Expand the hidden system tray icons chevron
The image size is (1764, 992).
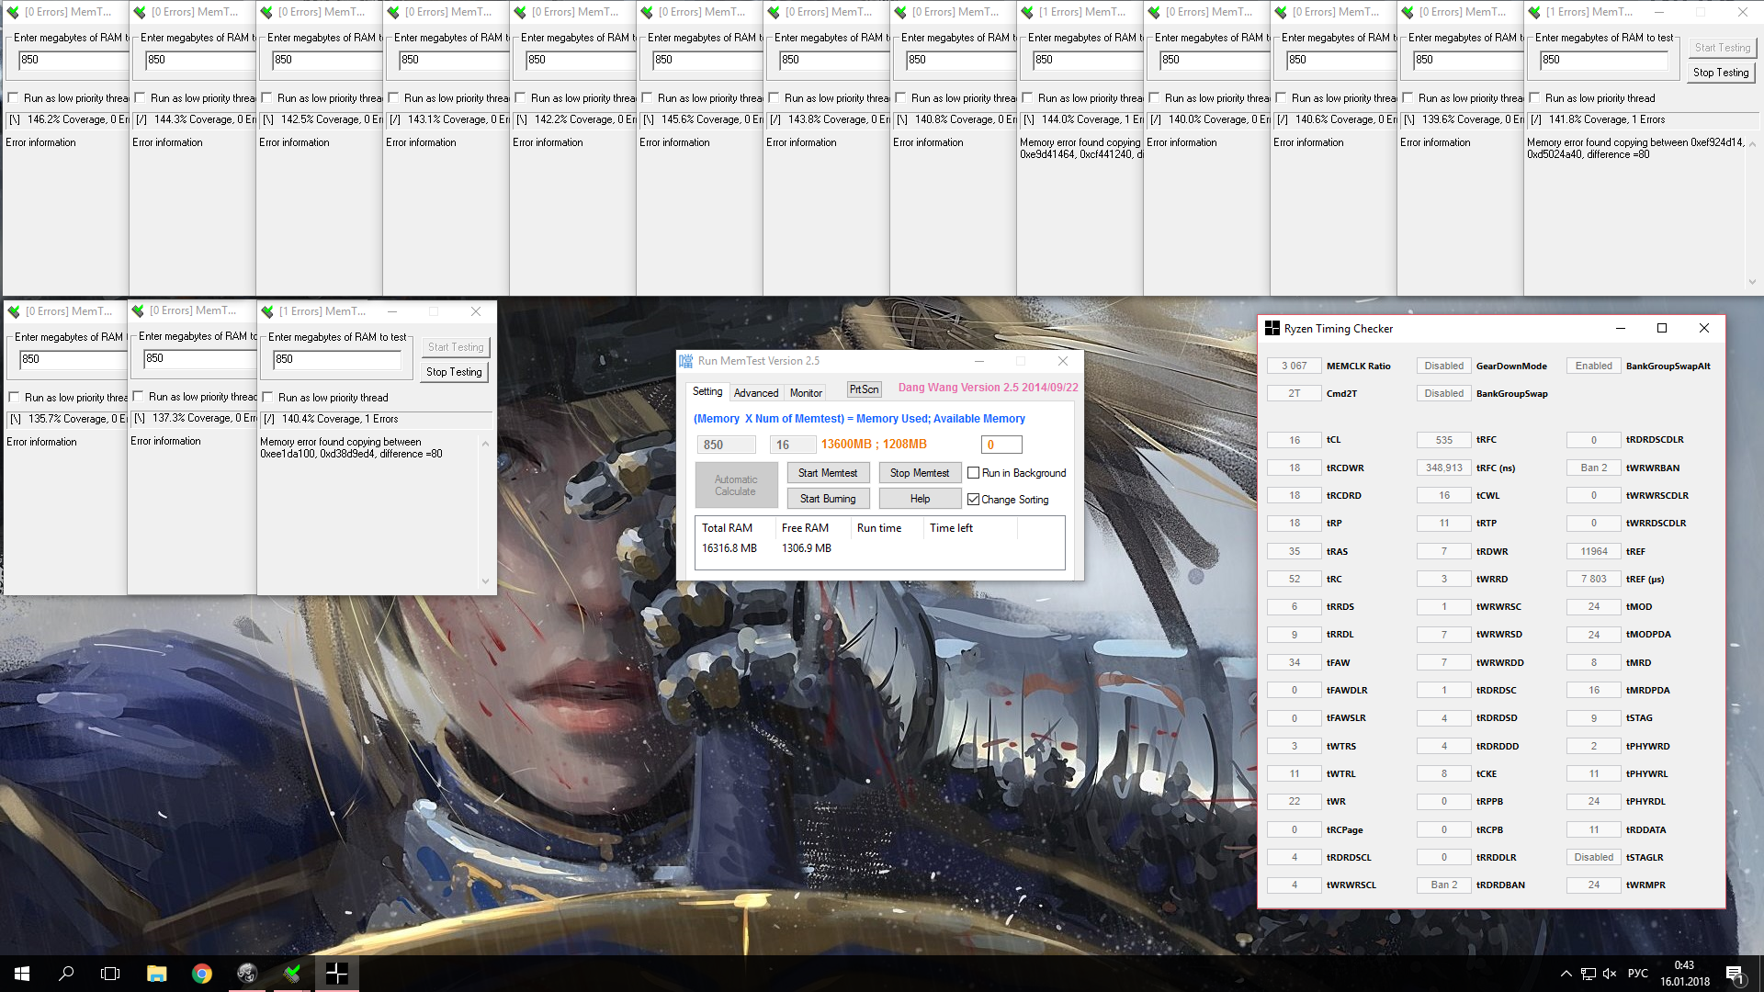(x=1566, y=974)
